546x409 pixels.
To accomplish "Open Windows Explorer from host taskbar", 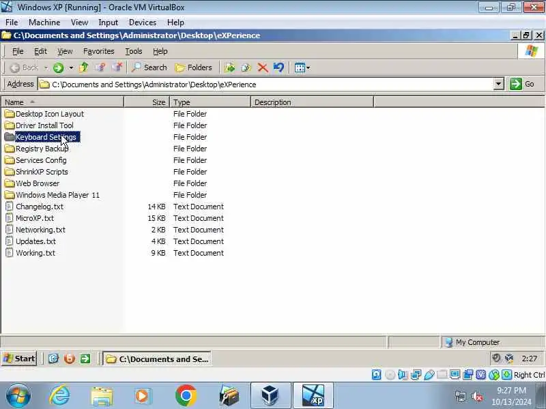I will click(102, 396).
